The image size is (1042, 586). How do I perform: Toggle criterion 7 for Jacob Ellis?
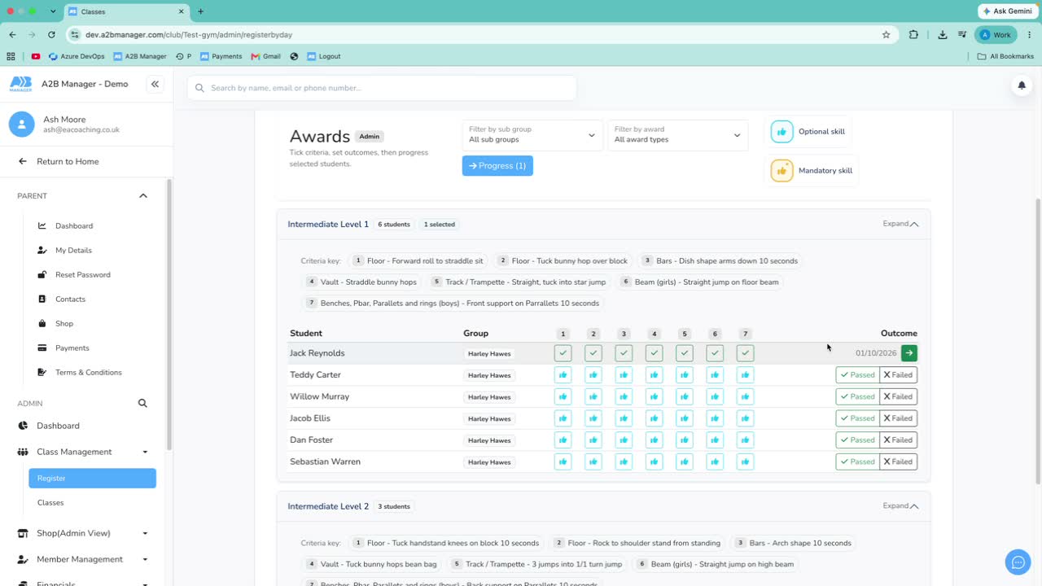745,418
